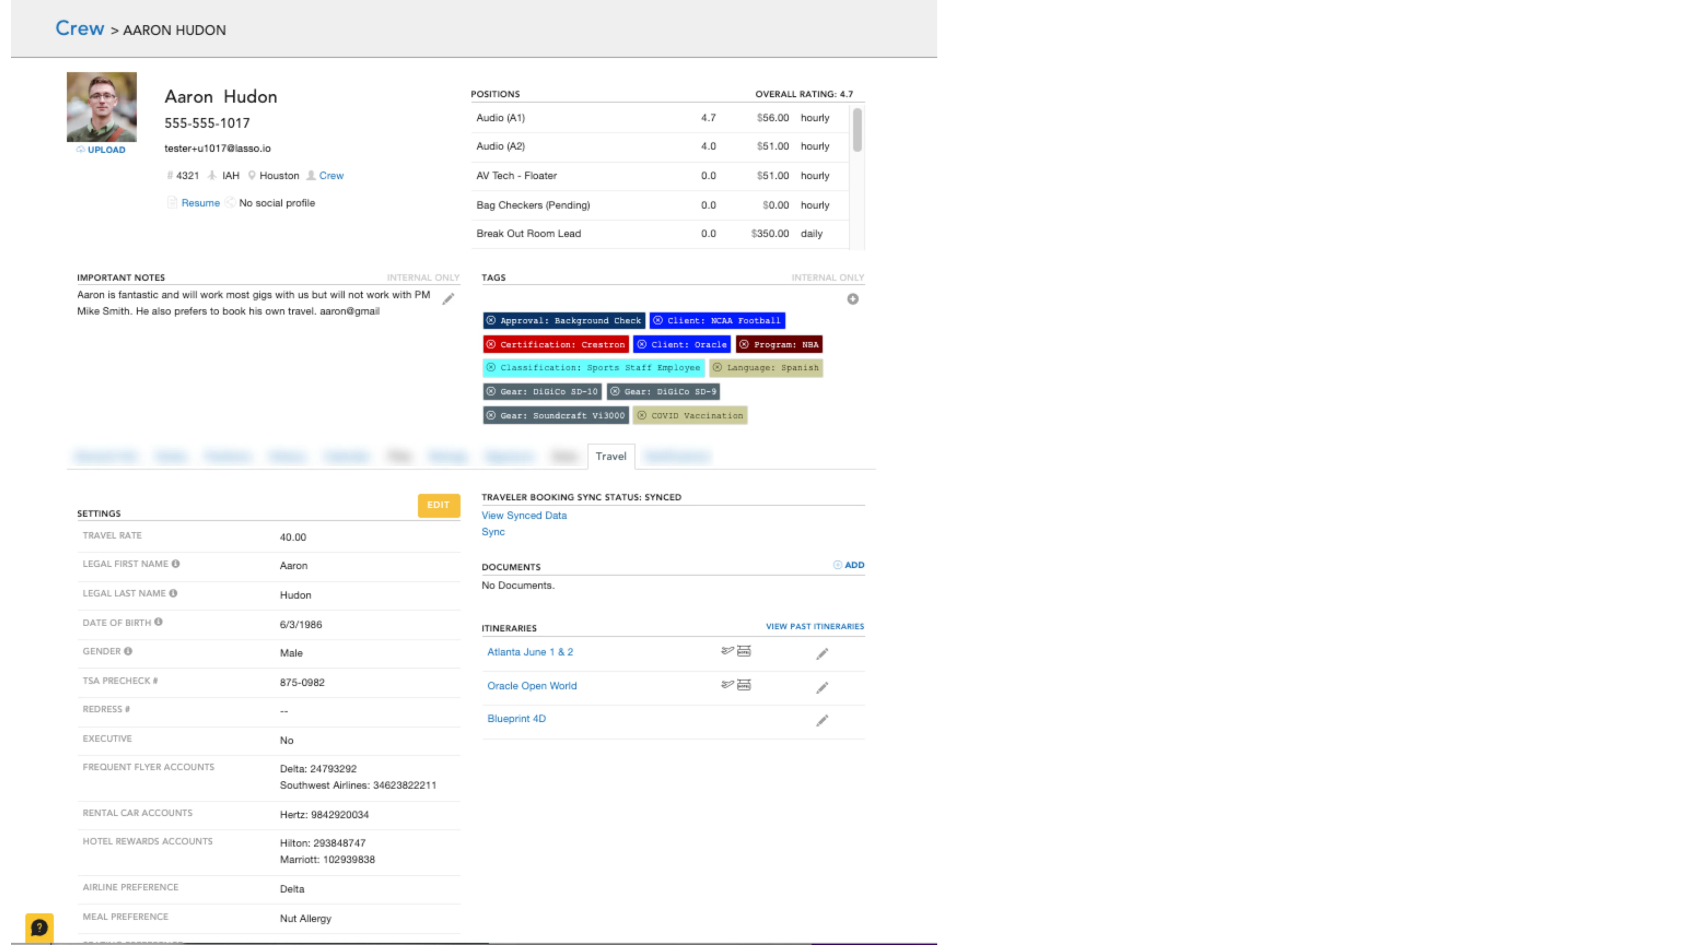The width and height of the screenshot is (1681, 945).
Task: Edit the Oracle Open World itinerary
Action: (x=822, y=687)
